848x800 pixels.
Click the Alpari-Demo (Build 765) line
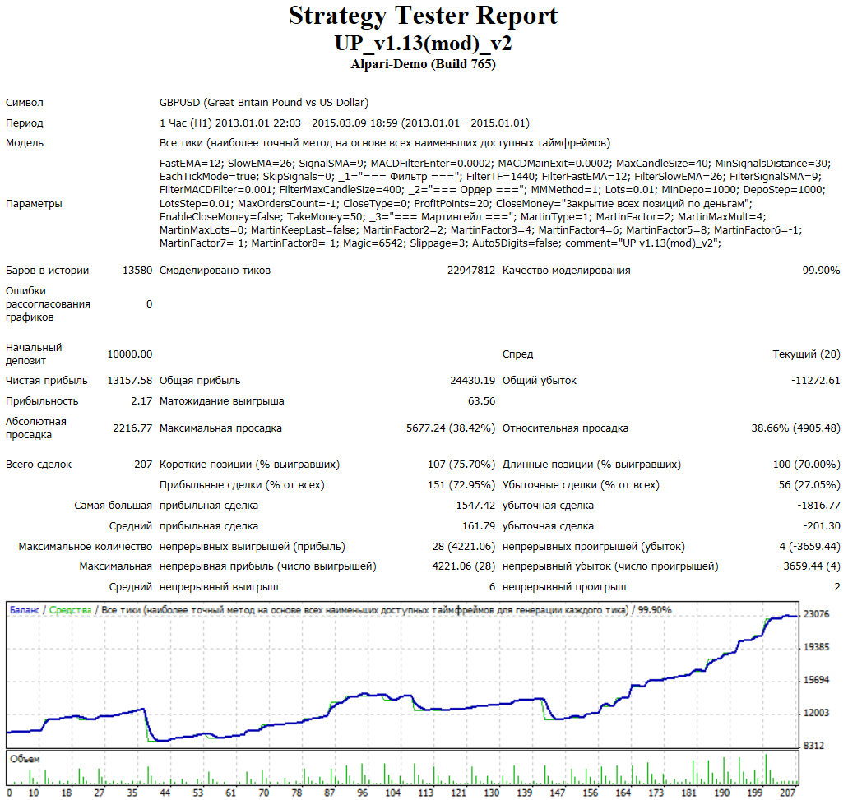[423, 64]
